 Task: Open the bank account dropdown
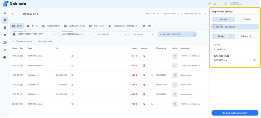point(34,34)
